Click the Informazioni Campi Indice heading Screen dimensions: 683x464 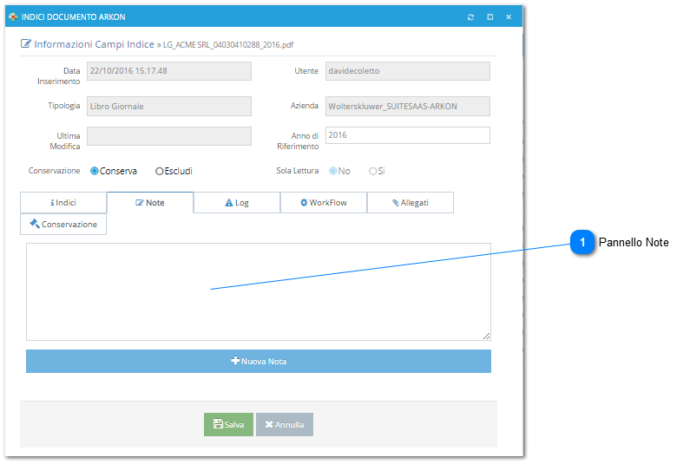(x=94, y=44)
